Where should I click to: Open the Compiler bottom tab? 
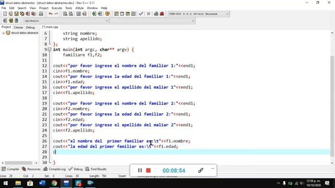tap(10, 169)
